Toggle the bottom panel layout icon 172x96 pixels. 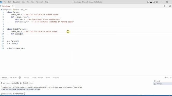point(151,2)
